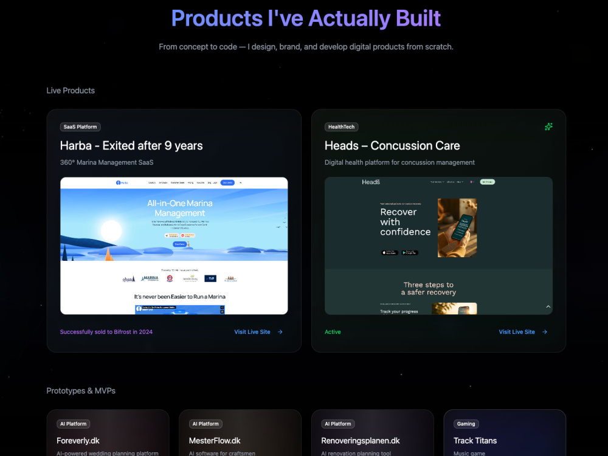
Task: Click the 'From concept to code' tagline
Action: click(306, 47)
